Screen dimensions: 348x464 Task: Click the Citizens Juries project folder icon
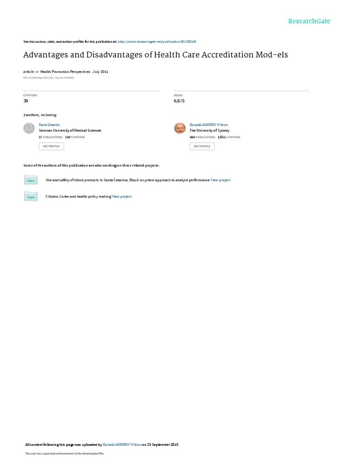click(x=31, y=197)
